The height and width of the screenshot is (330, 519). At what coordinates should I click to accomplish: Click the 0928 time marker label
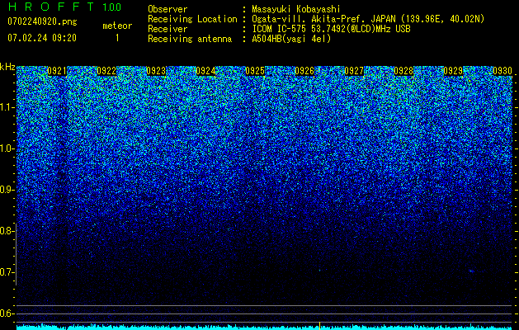(x=403, y=71)
